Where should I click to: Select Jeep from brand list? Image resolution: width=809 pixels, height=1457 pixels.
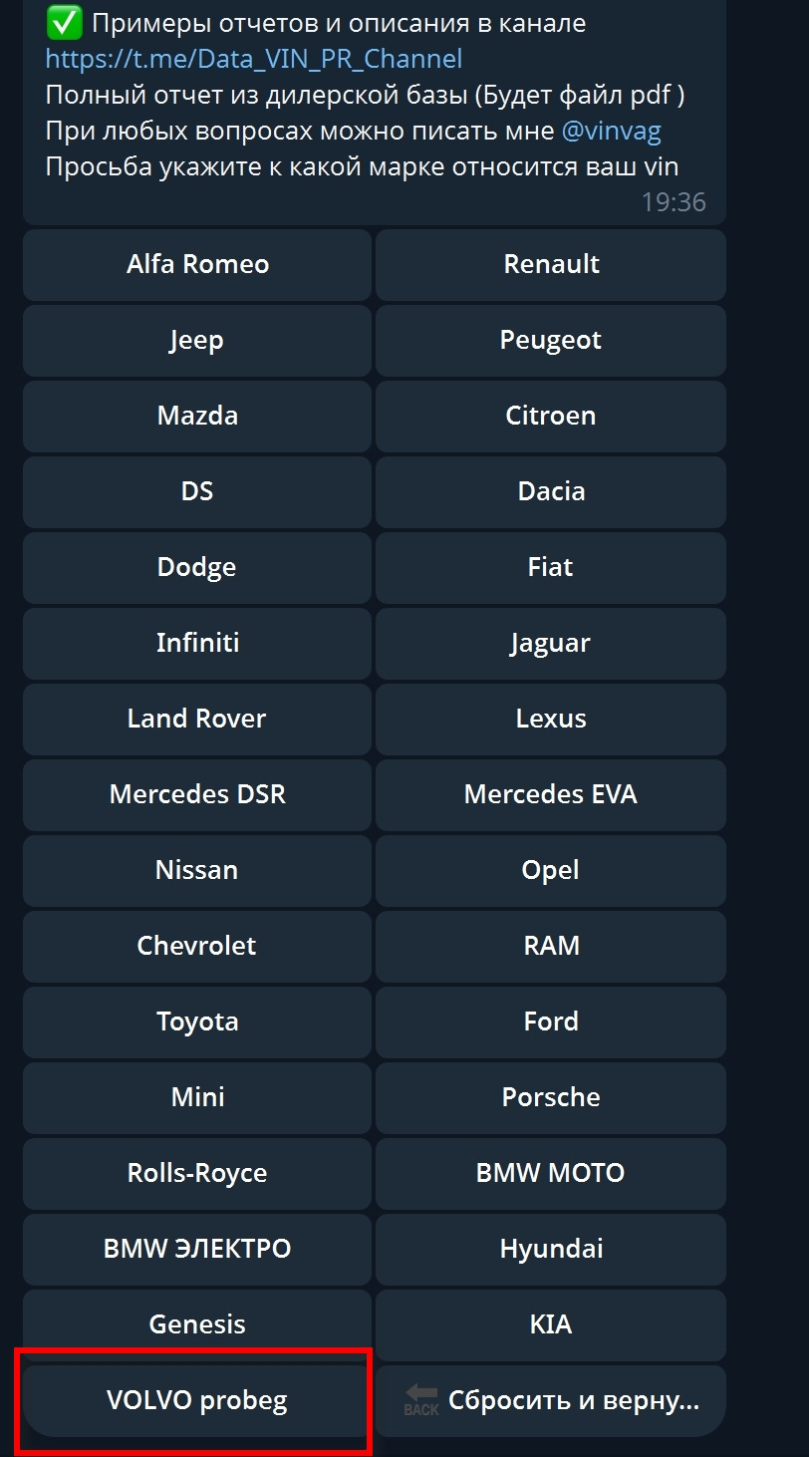196,340
